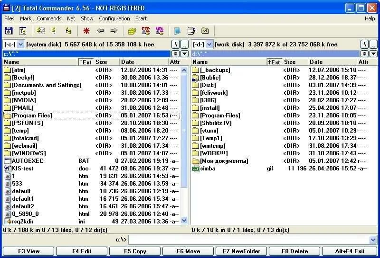Click the gif icon beside simba
Image resolution: width=380 pixels, height=258 pixels.
[196, 169]
